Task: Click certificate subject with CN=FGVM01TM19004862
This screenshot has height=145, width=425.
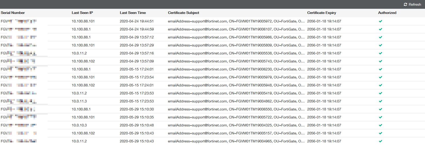Action: 236,101
